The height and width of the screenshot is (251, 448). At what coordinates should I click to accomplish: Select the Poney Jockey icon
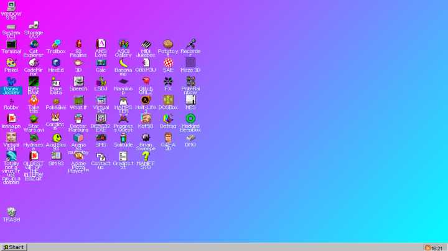(x=11, y=82)
